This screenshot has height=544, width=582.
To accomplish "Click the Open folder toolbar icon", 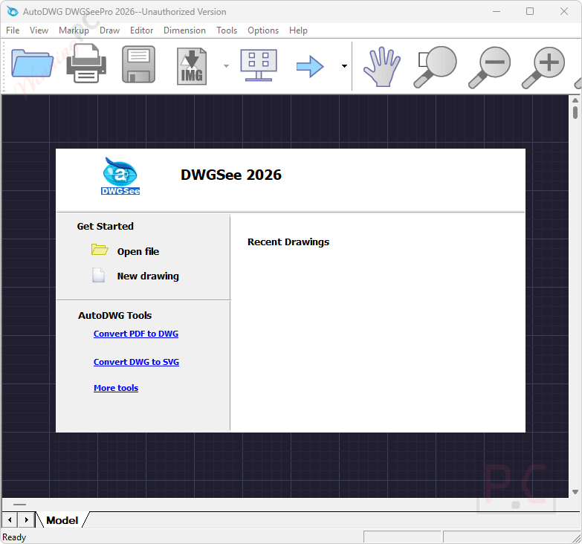I will pyautogui.click(x=32, y=64).
